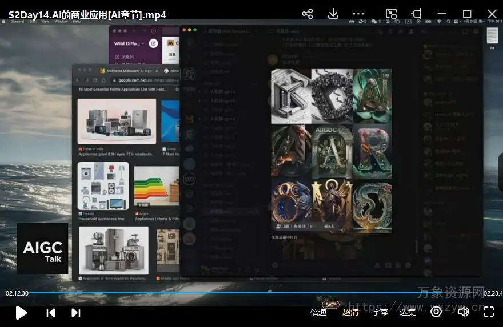Click the video progress bar to seek
The height and width of the screenshot is (327, 503).
[x=251, y=293]
